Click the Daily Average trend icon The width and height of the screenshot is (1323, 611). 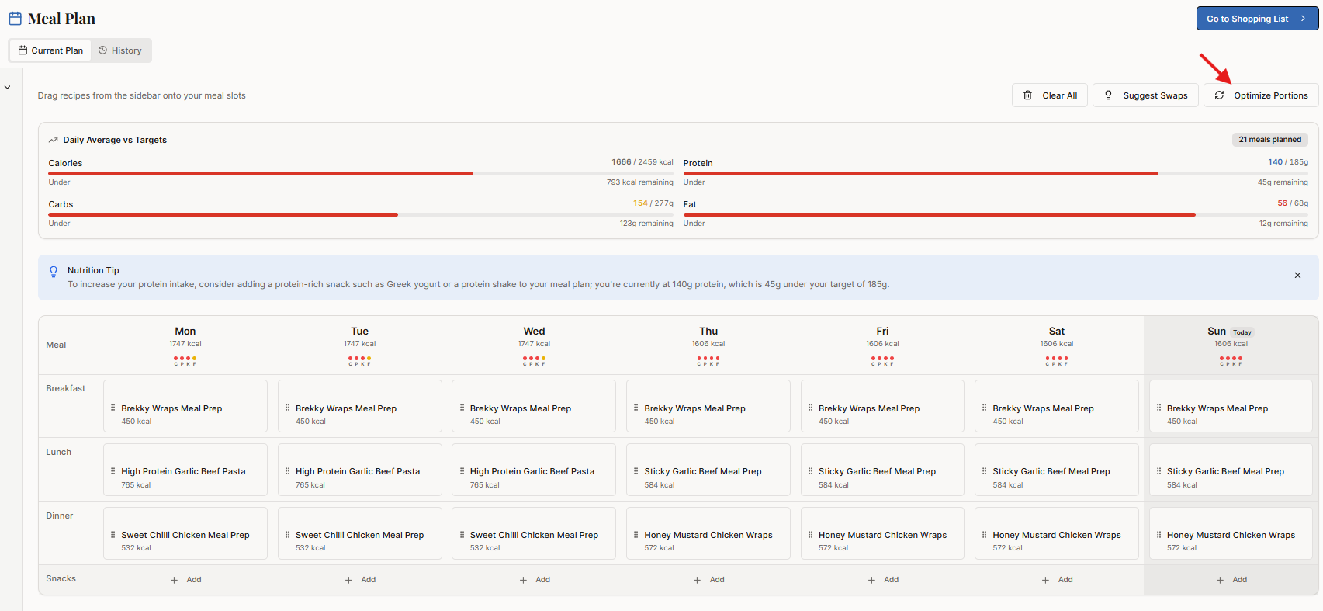tap(54, 141)
